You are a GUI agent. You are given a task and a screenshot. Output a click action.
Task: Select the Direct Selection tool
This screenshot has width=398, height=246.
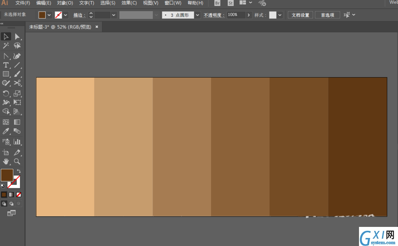click(x=17, y=37)
